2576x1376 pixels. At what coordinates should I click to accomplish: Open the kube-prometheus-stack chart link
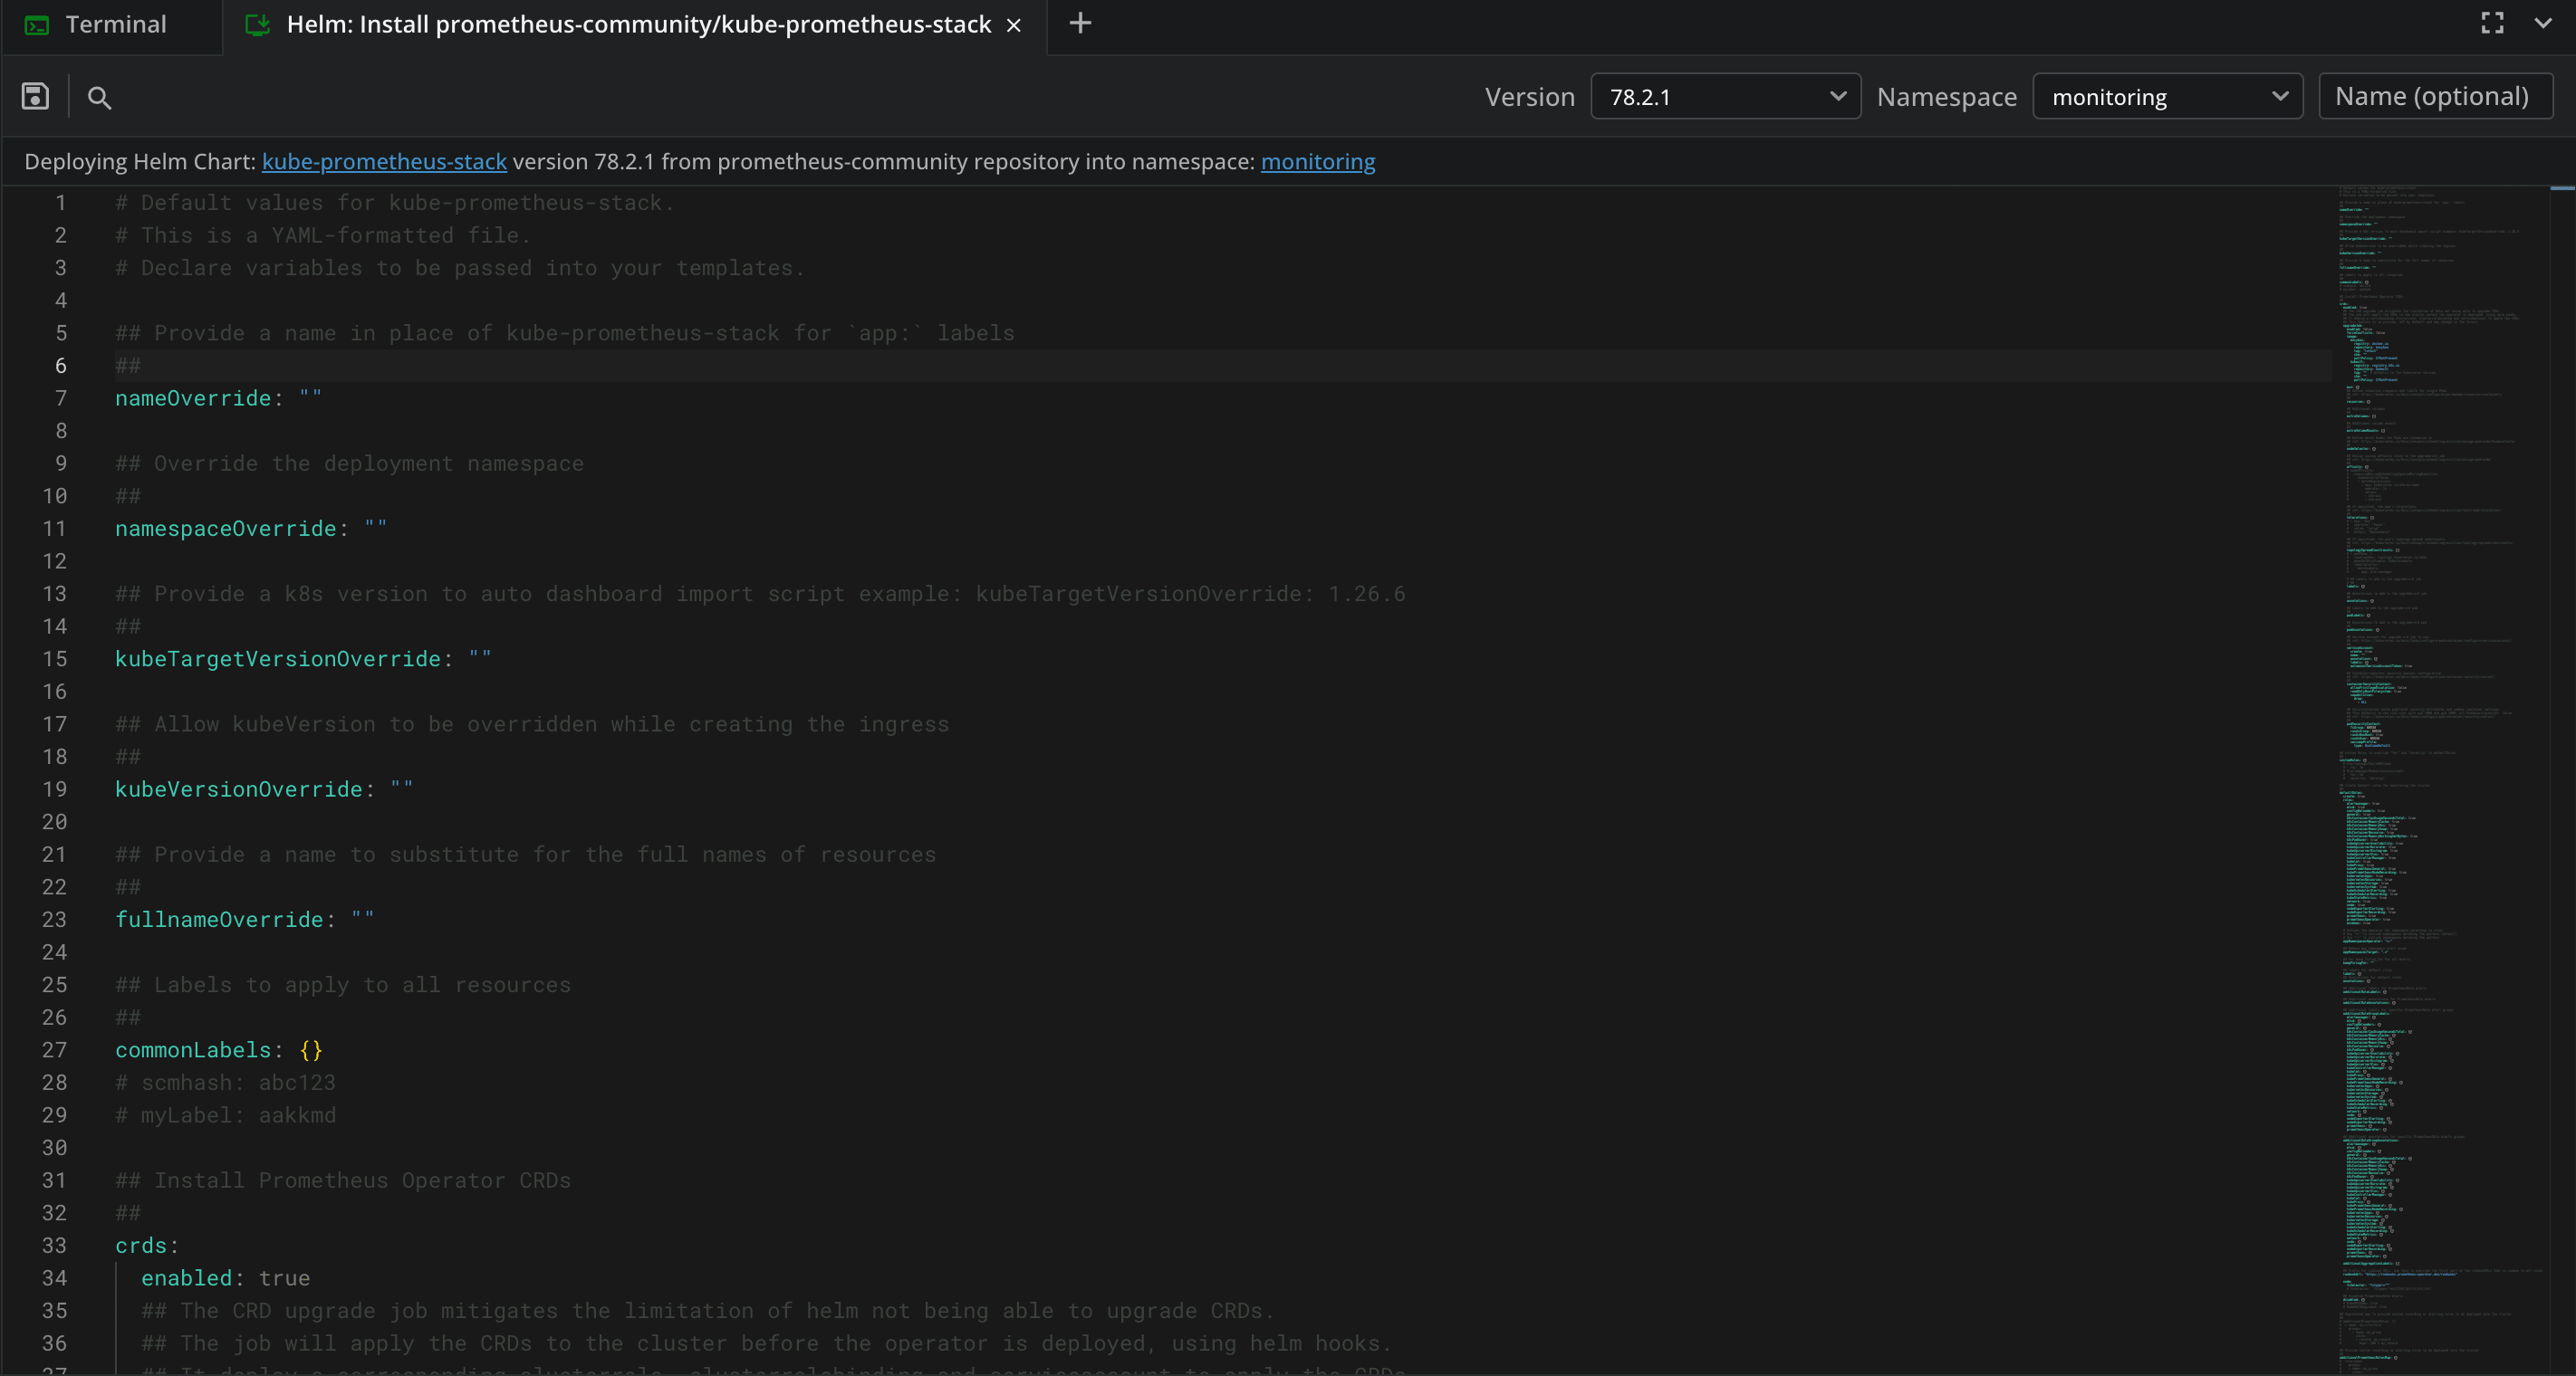pyautogui.click(x=384, y=161)
